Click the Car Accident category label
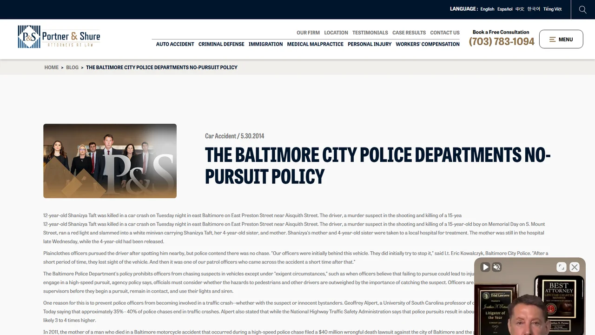This screenshot has width=595, height=335. (220, 136)
